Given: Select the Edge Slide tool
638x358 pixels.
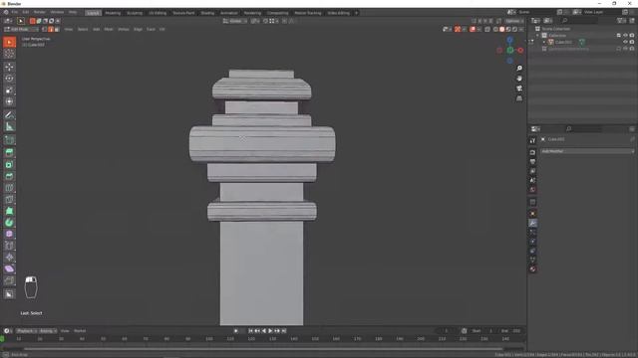Looking at the screenshot, I should tap(9, 246).
